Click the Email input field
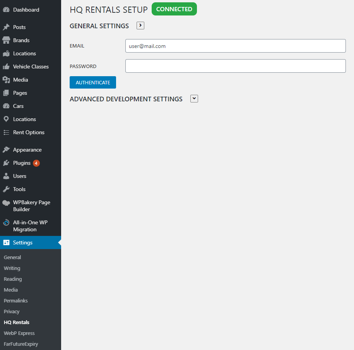This screenshot has height=350, width=354. tap(236, 46)
